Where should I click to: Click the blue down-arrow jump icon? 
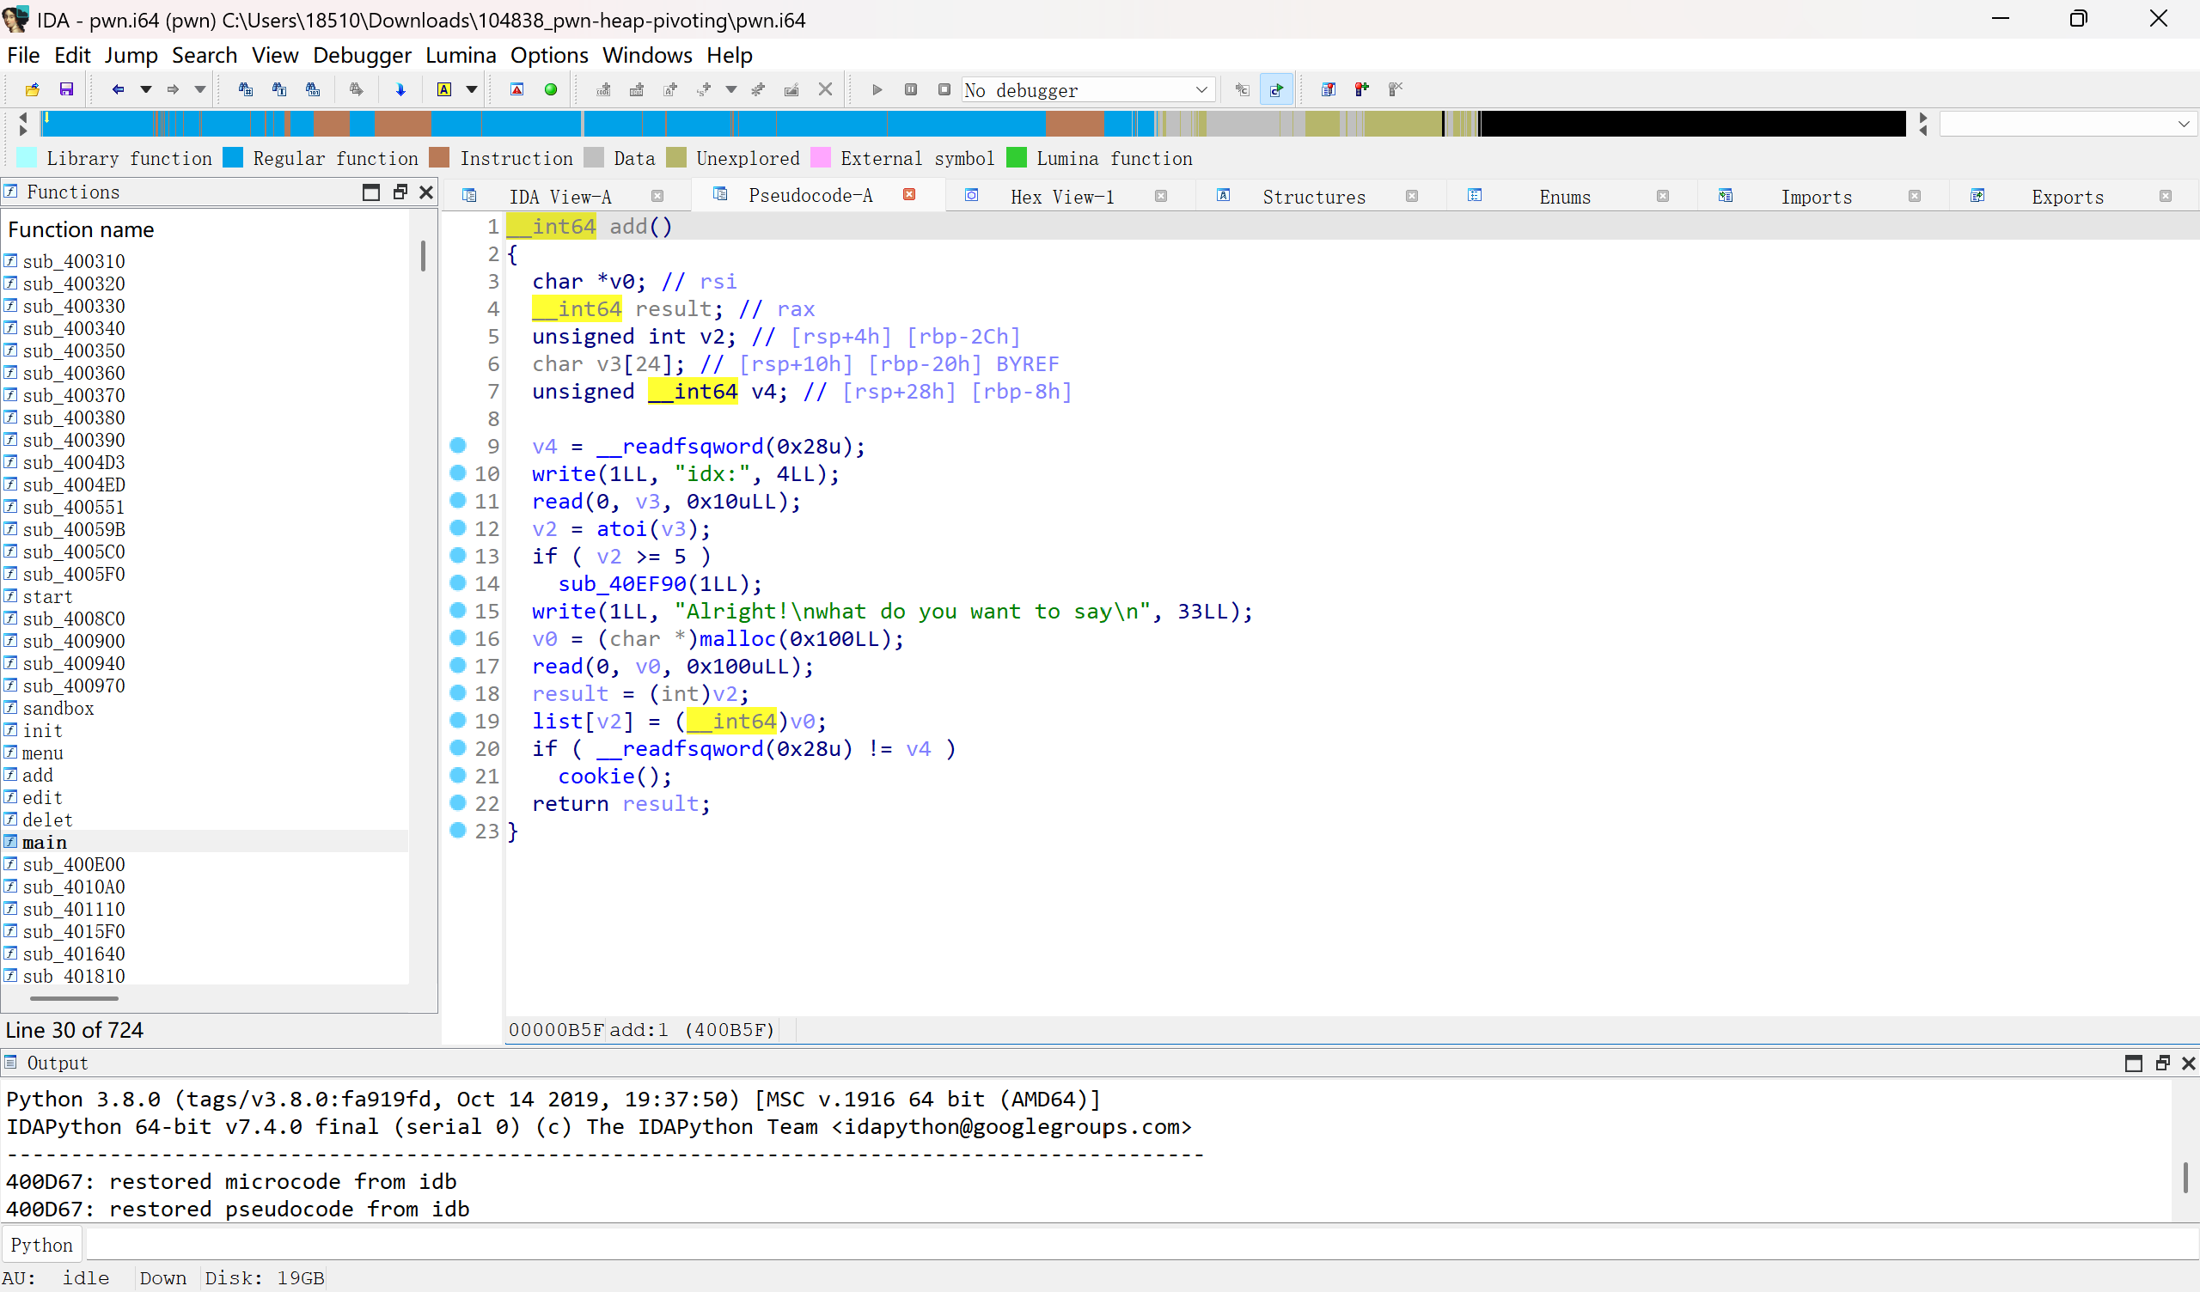pos(400,89)
